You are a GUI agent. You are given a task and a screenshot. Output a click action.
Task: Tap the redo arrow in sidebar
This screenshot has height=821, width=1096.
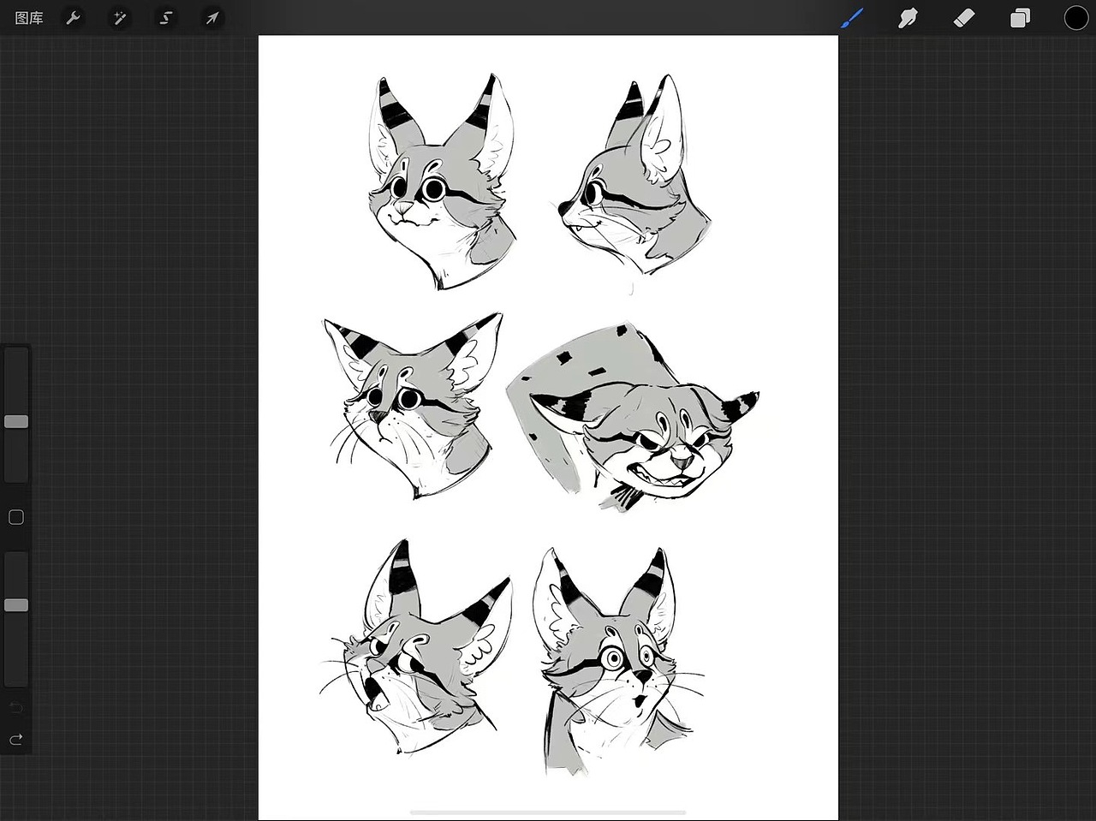(x=16, y=739)
